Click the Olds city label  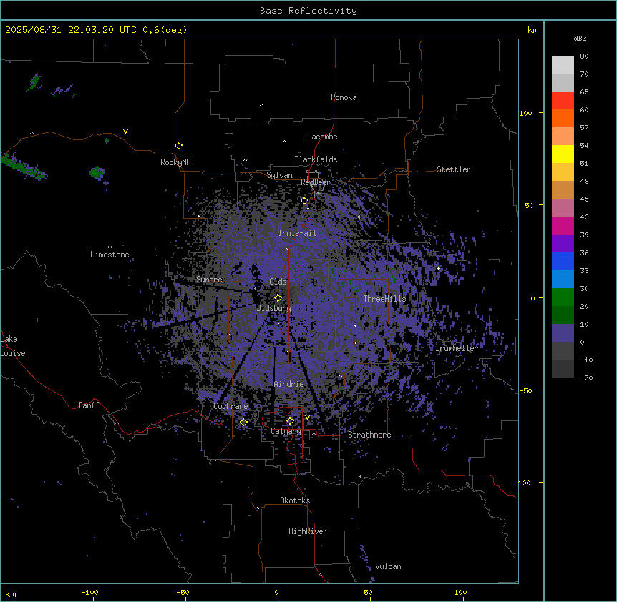click(278, 282)
